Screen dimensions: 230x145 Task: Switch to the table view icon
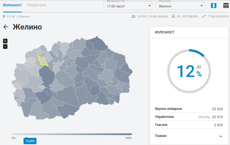pyautogui.click(x=226, y=6)
